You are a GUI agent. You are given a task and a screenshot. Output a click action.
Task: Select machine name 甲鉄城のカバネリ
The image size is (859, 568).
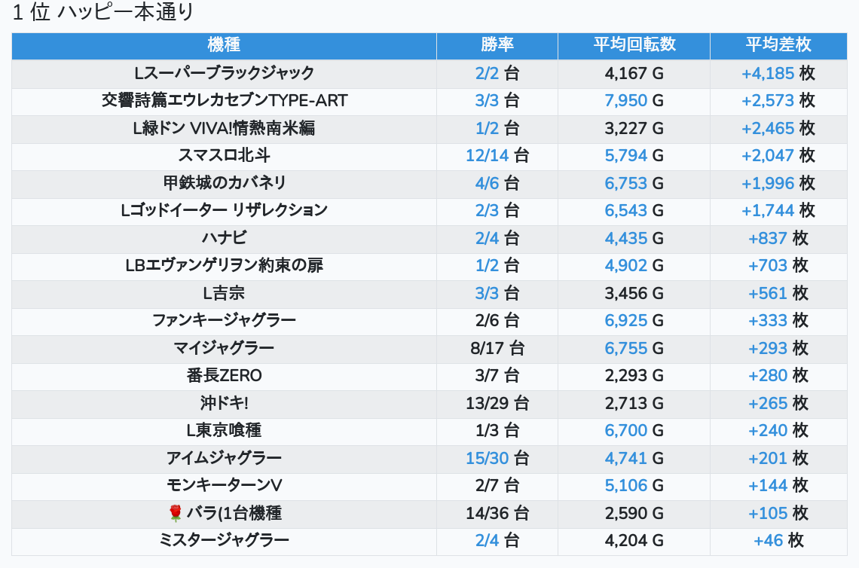click(x=224, y=183)
